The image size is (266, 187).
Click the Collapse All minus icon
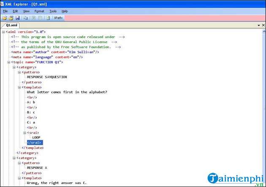pyautogui.click(x=40, y=18)
